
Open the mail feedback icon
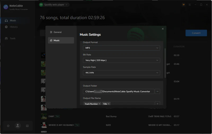27,126
